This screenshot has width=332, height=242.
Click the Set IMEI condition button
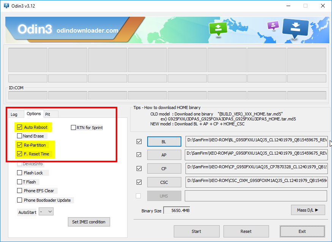click(89, 222)
